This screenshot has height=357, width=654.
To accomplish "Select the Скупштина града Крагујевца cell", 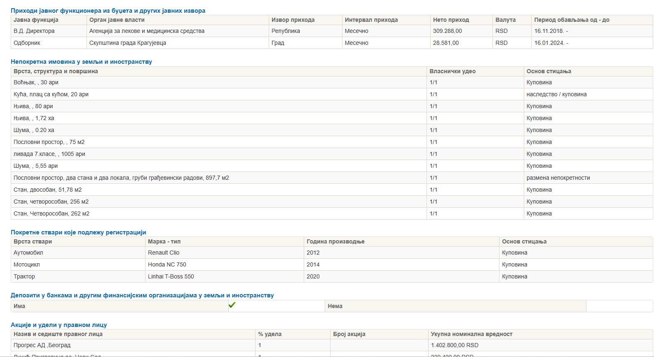I will tap(128, 43).
